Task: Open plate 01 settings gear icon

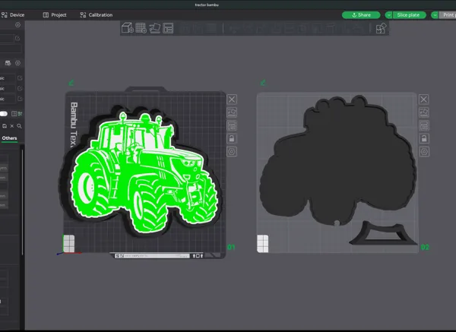Action: [x=232, y=151]
